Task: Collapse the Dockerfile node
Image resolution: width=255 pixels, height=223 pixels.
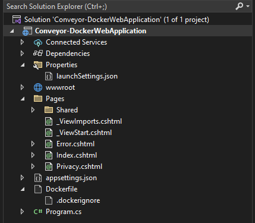Action: coord(23,189)
